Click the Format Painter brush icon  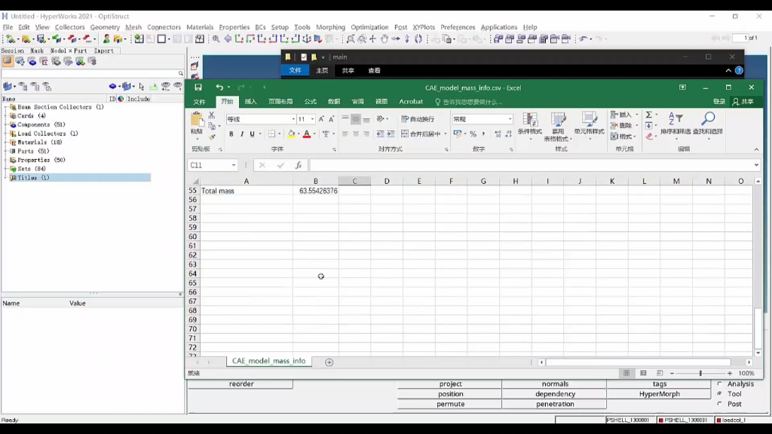tap(212, 136)
